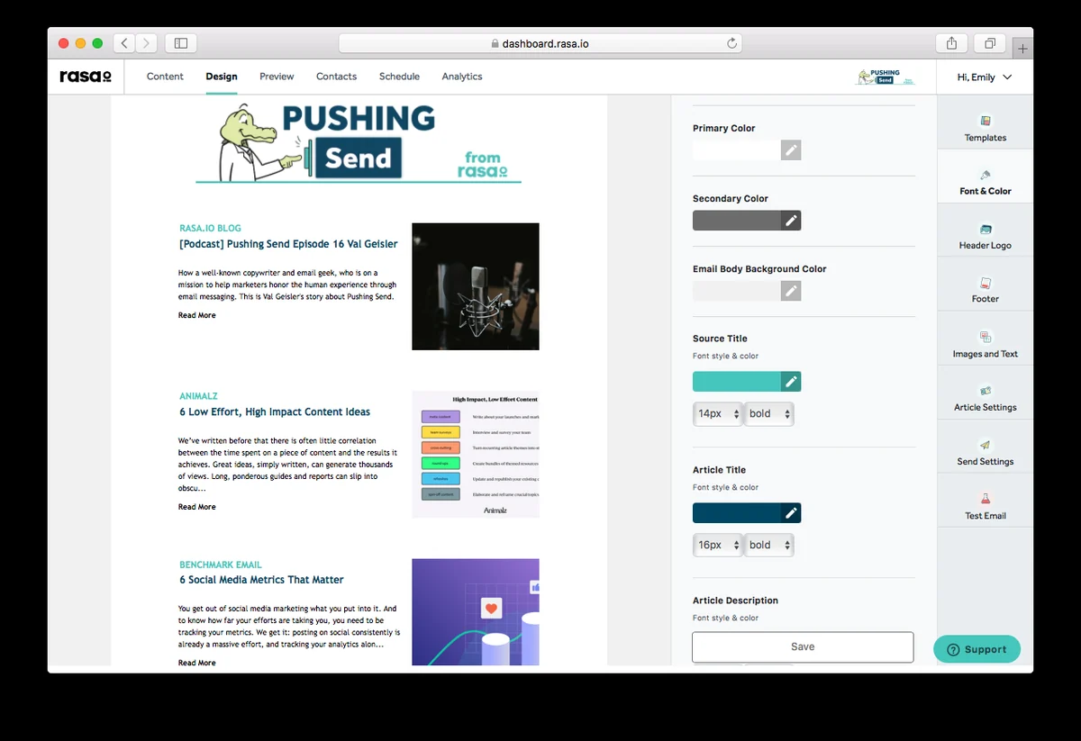The height and width of the screenshot is (741, 1081).
Task: Switch to the Preview tab
Action: pos(277,77)
